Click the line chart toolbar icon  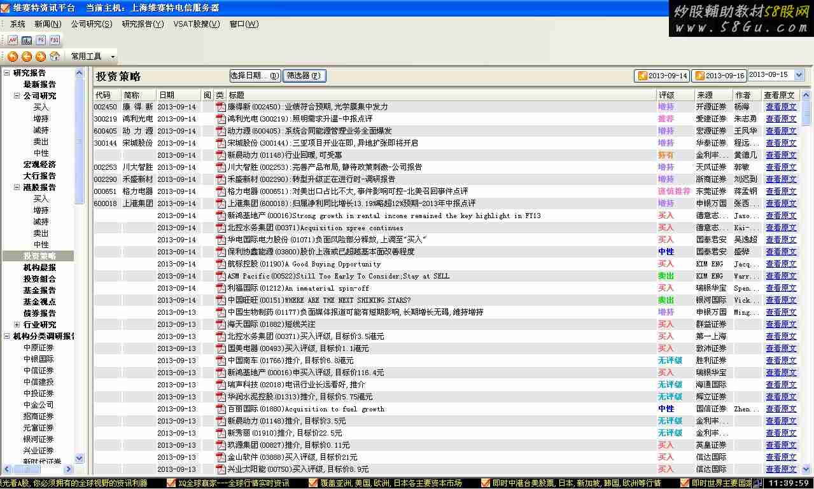tap(13, 40)
